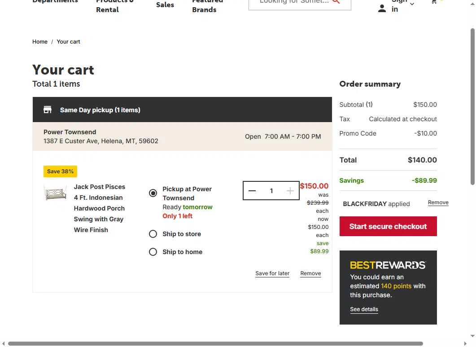This screenshot has width=476, height=347.
Task: Open the porch swing product thumbnail
Action: [x=56, y=193]
